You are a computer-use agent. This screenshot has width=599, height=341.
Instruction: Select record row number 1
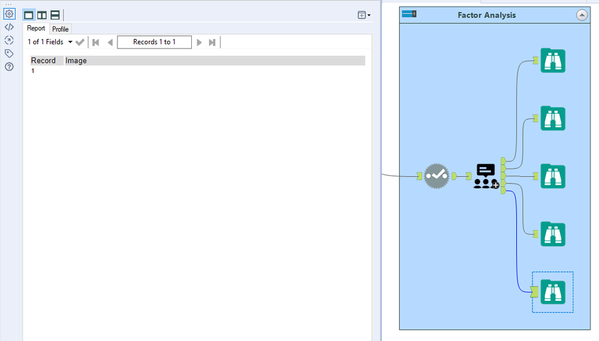pyautogui.click(x=33, y=71)
